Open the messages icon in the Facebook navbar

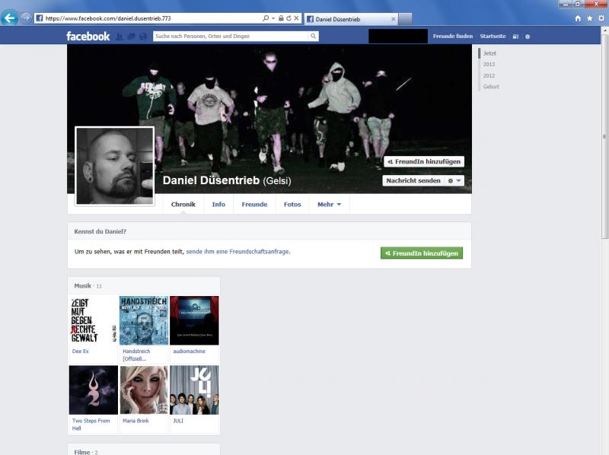pos(131,35)
